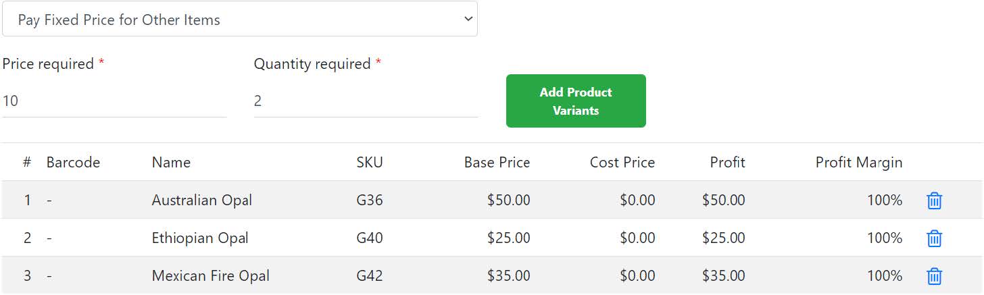Click the Name column header

[171, 163]
